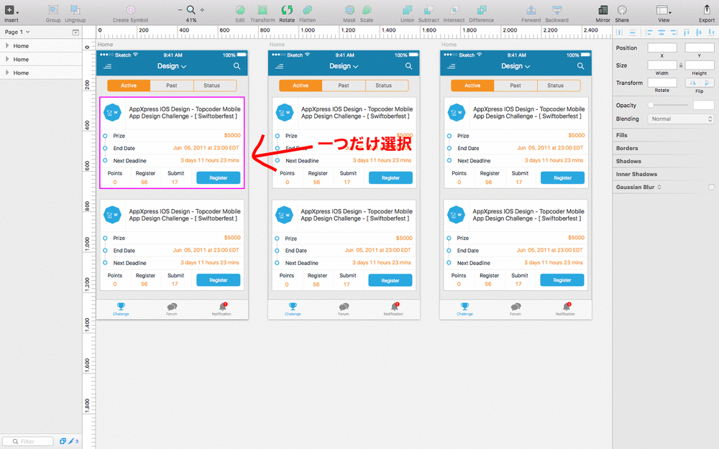Open the Blending mode dropdown
The width and height of the screenshot is (719, 449).
coord(680,119)
